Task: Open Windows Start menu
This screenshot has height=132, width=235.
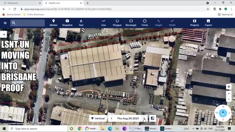Action: pyautogui.click(x=4, y=129)
